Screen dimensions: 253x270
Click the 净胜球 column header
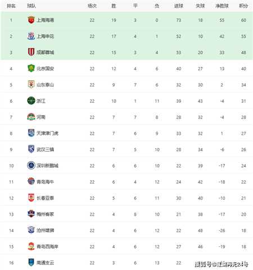222,6
